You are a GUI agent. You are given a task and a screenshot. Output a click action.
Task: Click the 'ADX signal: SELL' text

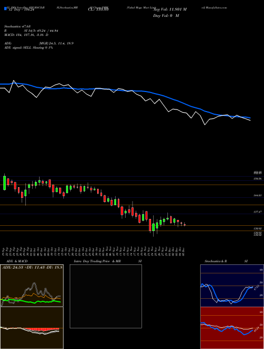point(18,48)
